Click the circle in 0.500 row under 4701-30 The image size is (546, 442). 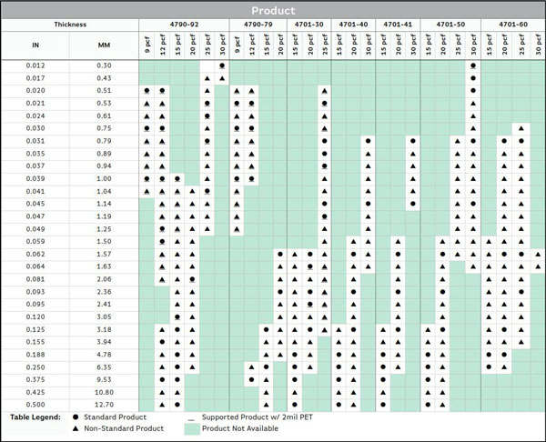(x=295, y=405)
